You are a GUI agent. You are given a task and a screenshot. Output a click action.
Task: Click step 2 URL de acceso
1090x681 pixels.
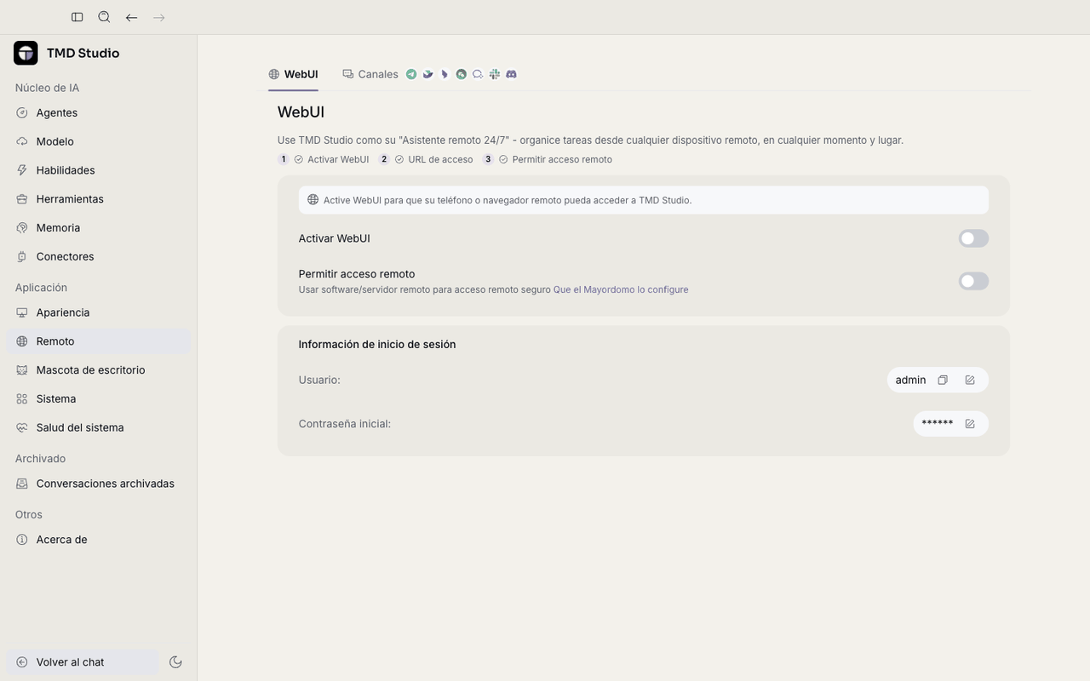[427, 159]
